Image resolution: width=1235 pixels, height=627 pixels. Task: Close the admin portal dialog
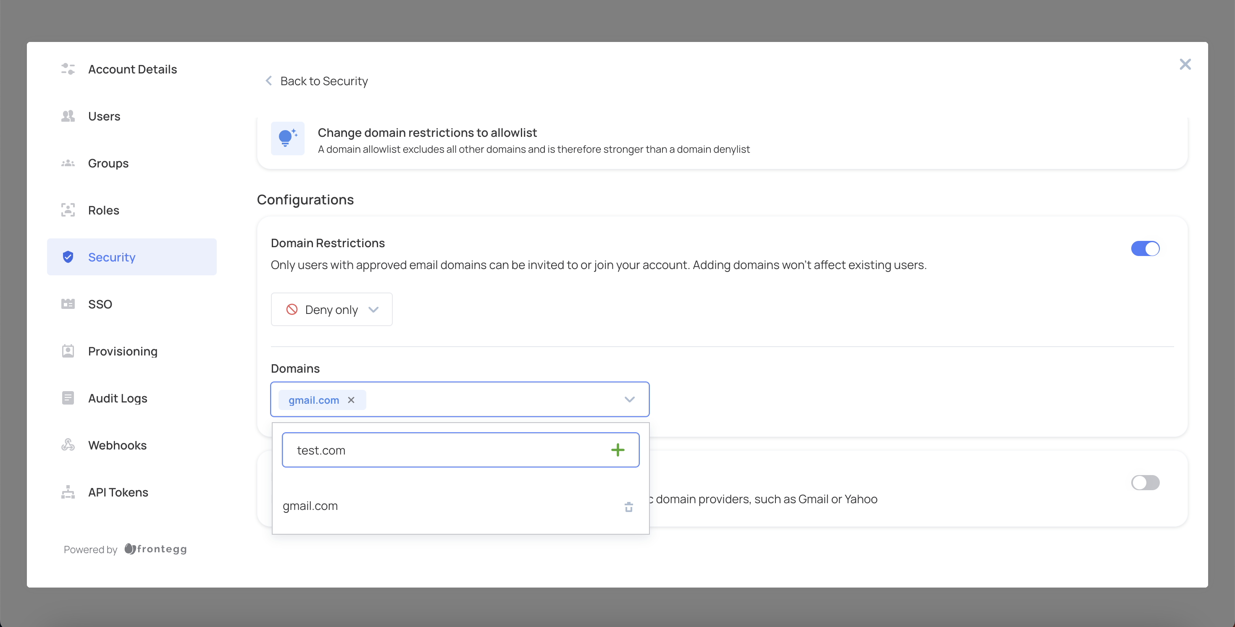(x=1185, y=64)
